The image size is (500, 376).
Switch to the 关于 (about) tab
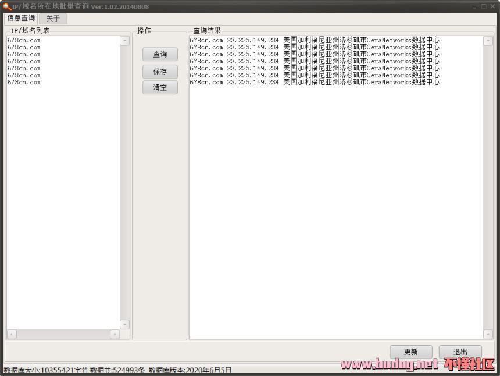pos(53,19)
